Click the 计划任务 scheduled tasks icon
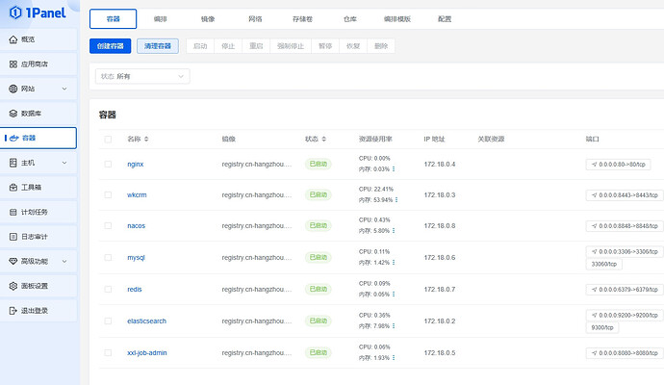Image resolution: width=664 pixels, height=385 pixels. (x=13, y=212)
